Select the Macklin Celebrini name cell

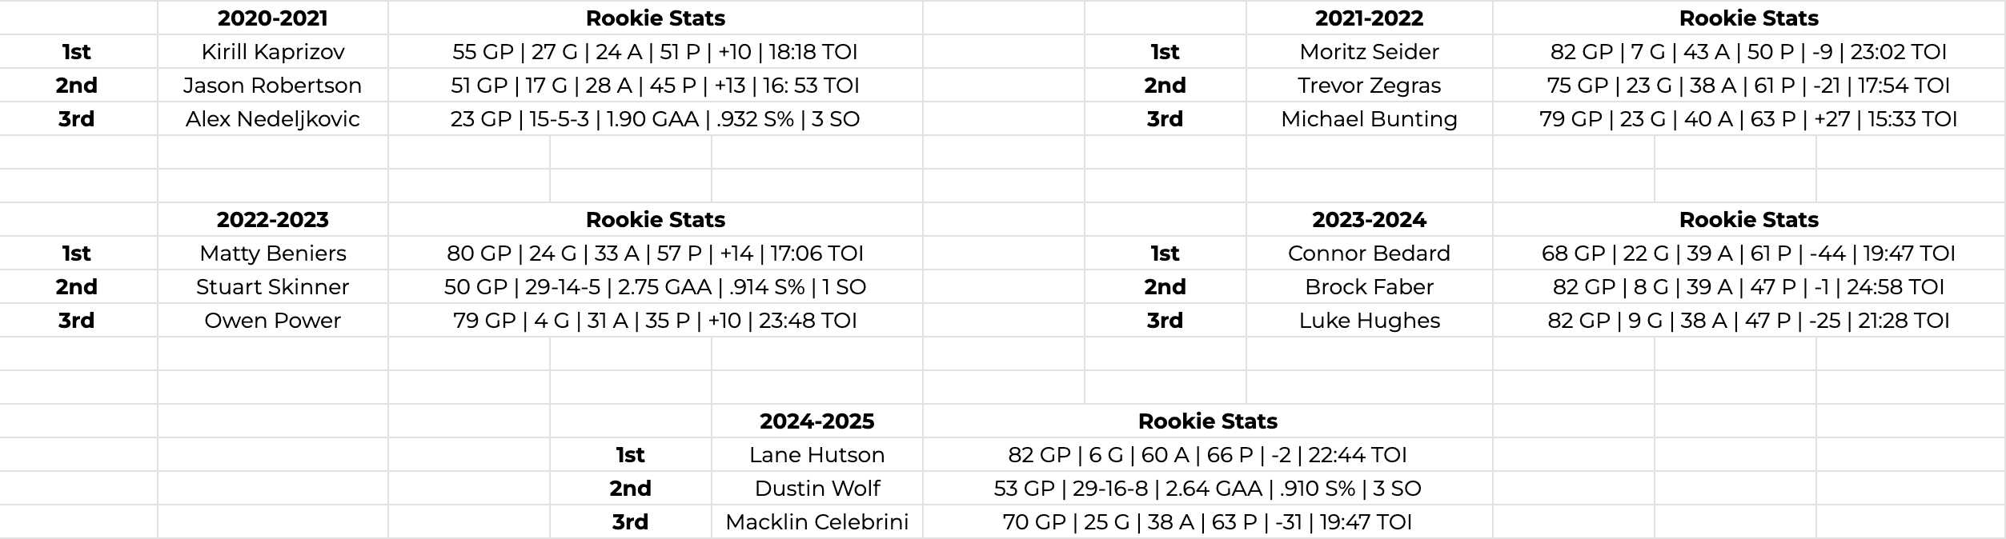coord(816,522)
